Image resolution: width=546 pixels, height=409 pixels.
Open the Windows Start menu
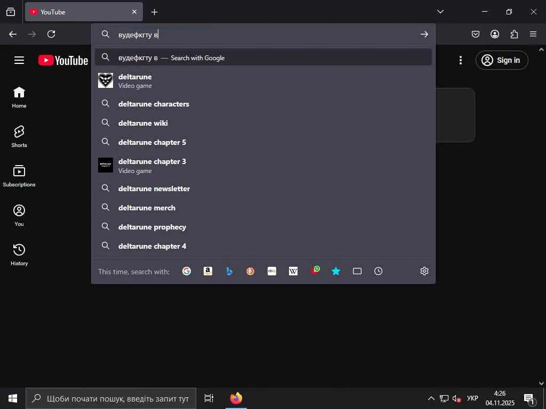13,398
